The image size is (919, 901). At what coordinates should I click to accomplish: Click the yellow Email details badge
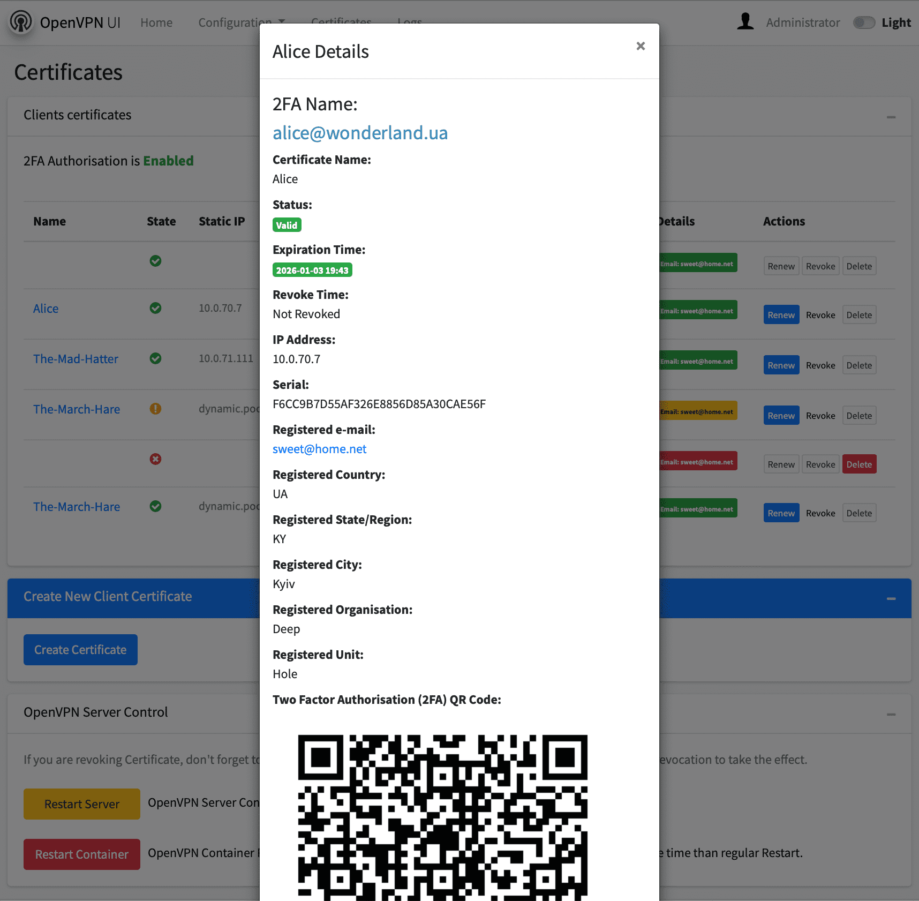coord(698,411)
